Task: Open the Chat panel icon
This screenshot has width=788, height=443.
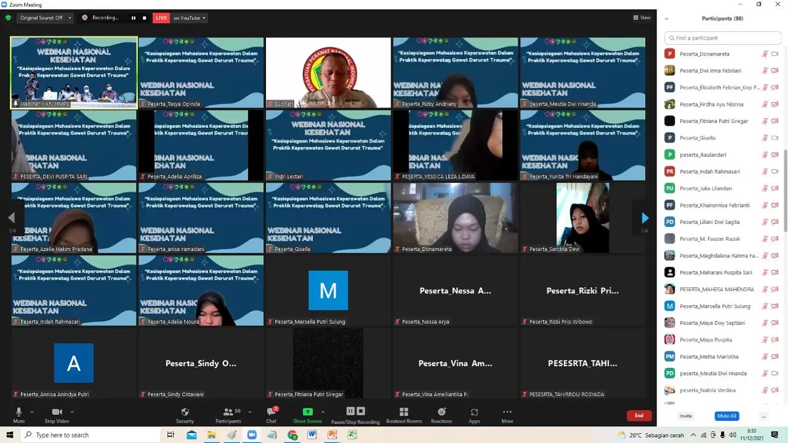Action: click(x=271, y=412)
